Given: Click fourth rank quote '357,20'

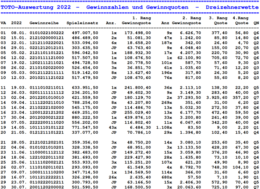Looking at the screenshot, I should (240, 98).
